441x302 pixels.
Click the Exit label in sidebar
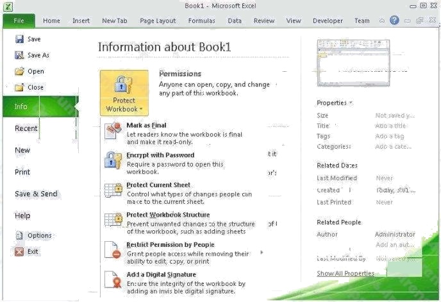[x=33, y=251]
